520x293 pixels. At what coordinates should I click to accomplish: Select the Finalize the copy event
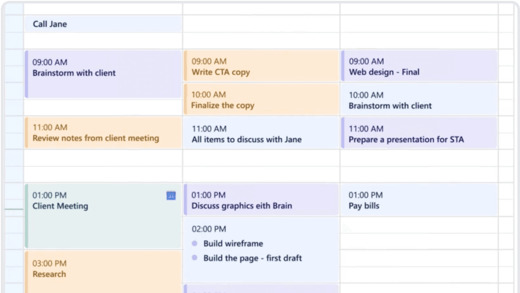(260, 100)
